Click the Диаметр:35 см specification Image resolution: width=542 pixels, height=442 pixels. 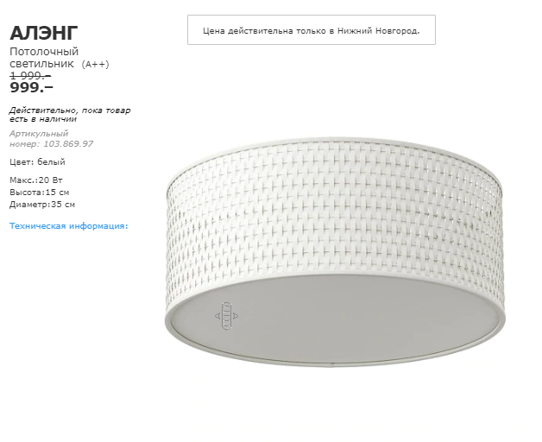(x=42, y=205)
